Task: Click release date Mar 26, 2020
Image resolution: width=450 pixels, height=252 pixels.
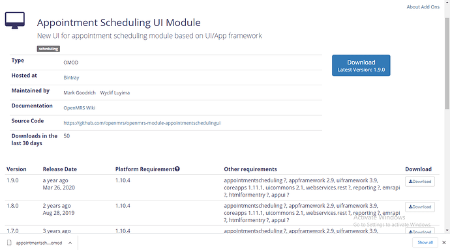Action: [x=59, y=188]
